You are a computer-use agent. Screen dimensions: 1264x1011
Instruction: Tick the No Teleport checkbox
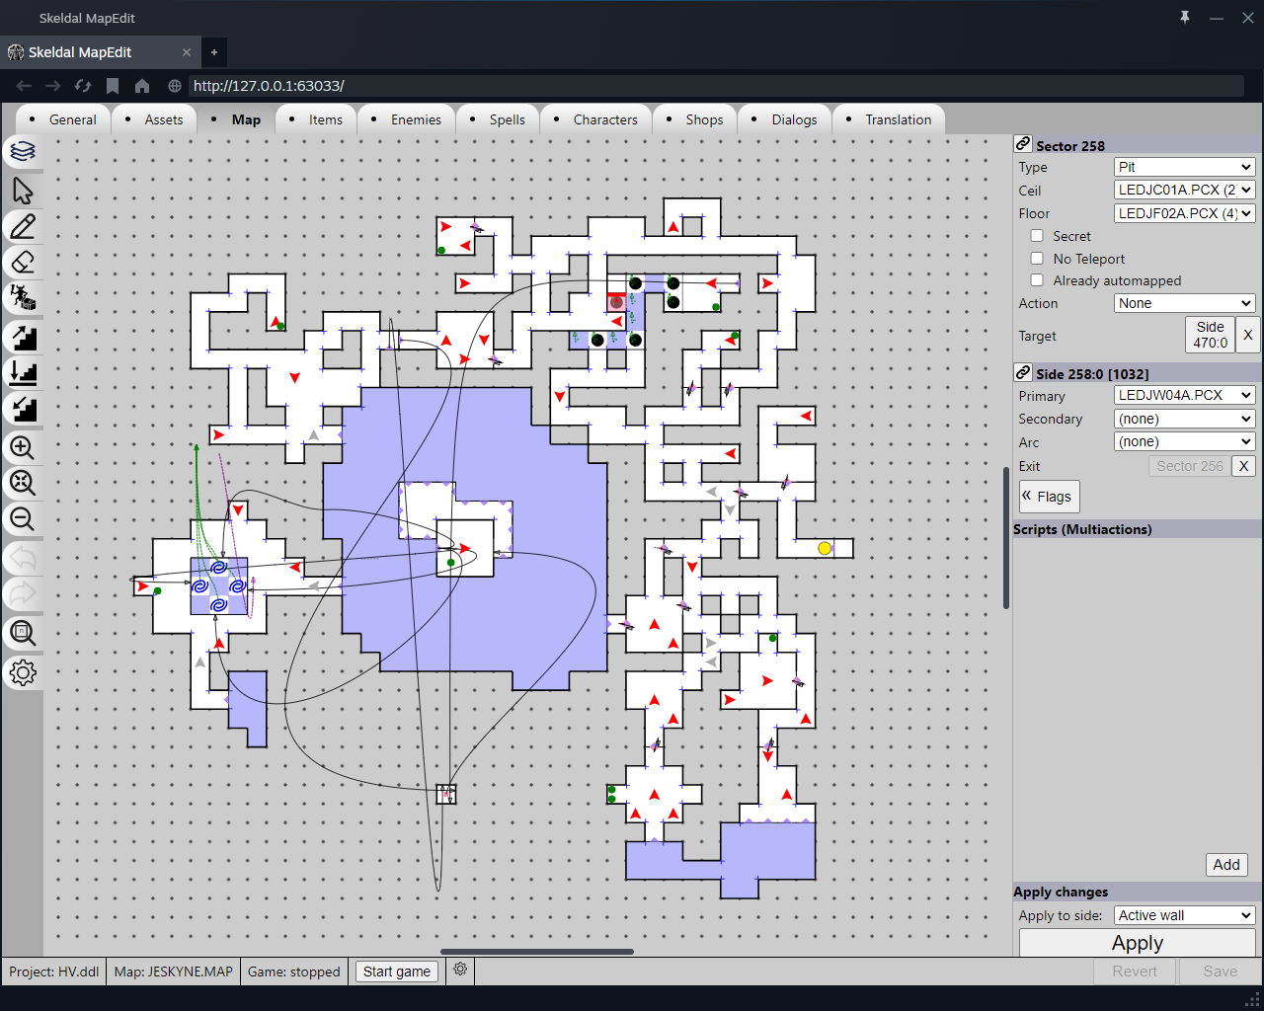(1037, 259)
